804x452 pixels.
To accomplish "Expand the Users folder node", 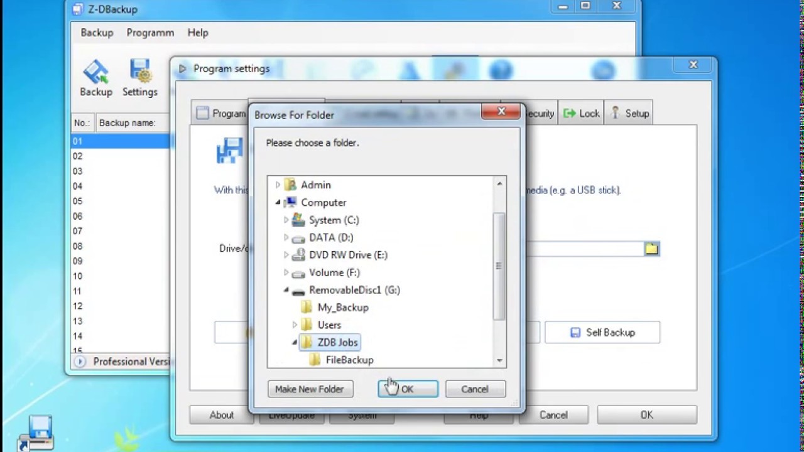I will (295, 325).
